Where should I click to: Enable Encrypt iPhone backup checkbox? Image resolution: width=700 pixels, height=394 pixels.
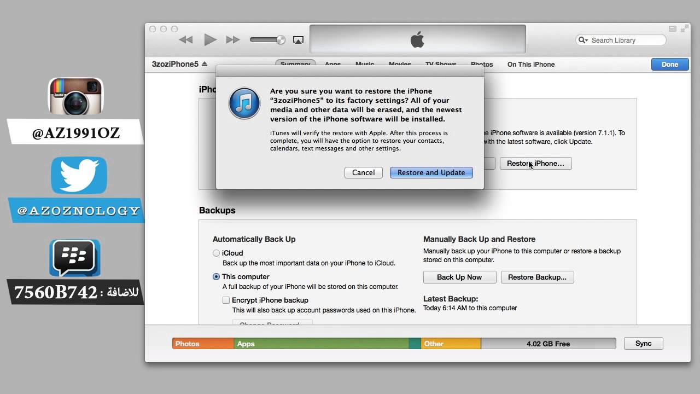click(226, 300)
